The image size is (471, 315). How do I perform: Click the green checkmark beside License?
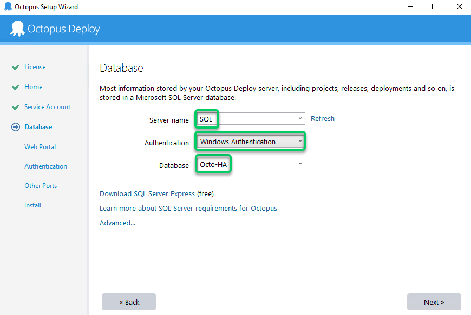click(16, 68)
